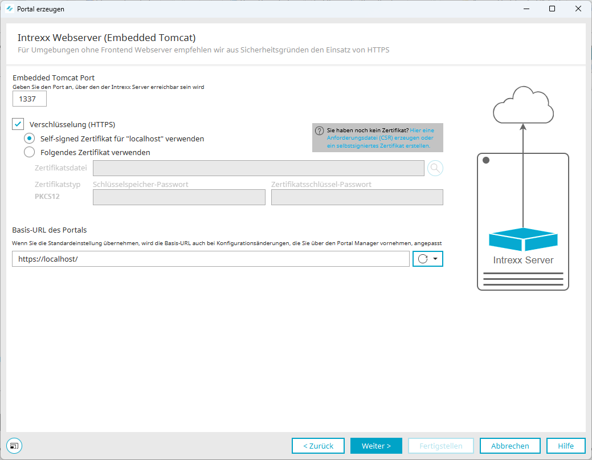Disable the Verschlüsselung (HTTPS) checkbox
The image size is (592, 460).
click(18, 124)
